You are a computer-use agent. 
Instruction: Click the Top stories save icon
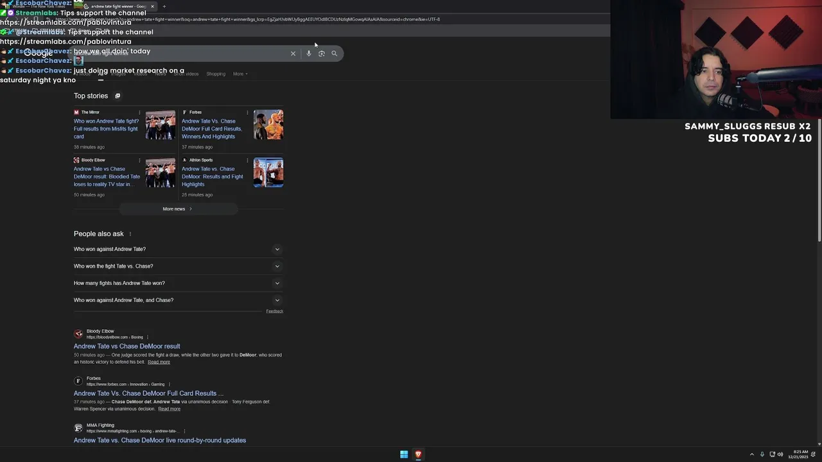(118, 96)
